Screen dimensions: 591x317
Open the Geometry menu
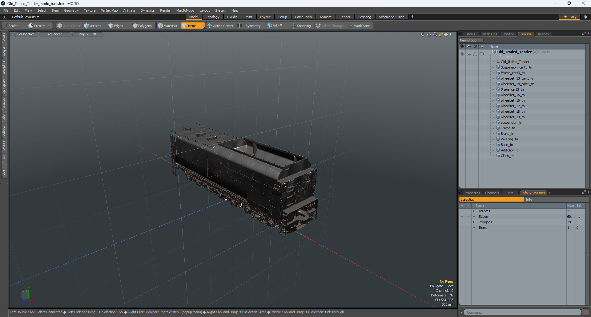pyautogui.click(x=71, y=10)
